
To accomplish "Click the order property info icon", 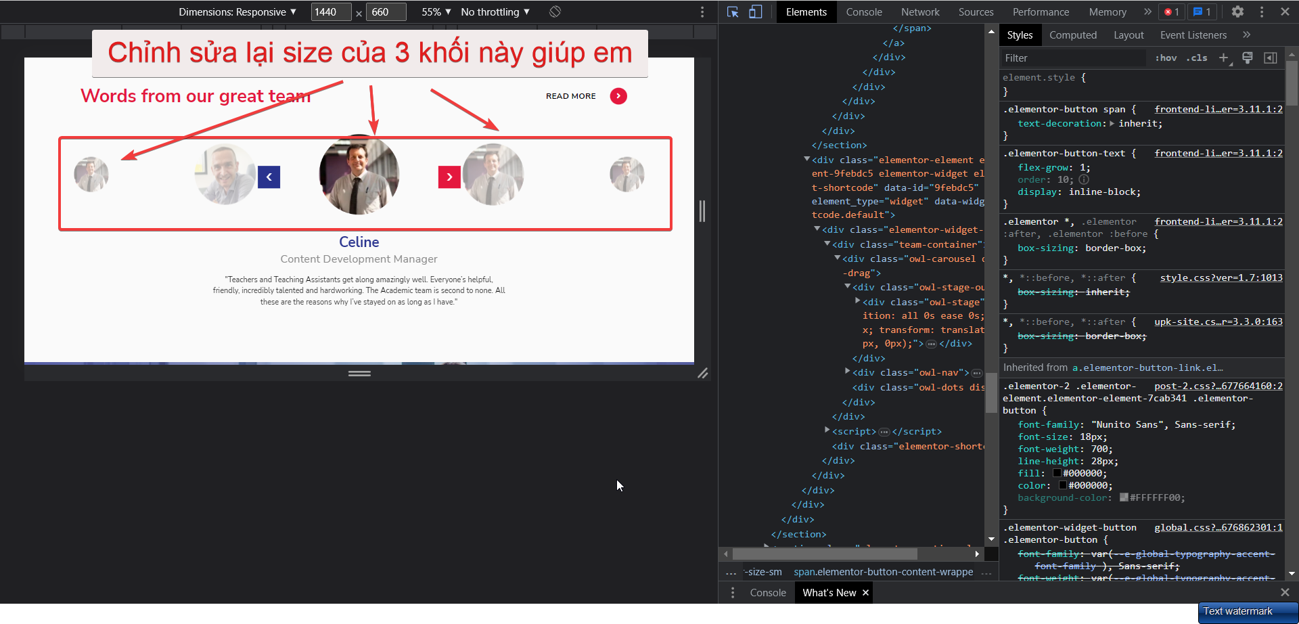I will click(1084, 179).
